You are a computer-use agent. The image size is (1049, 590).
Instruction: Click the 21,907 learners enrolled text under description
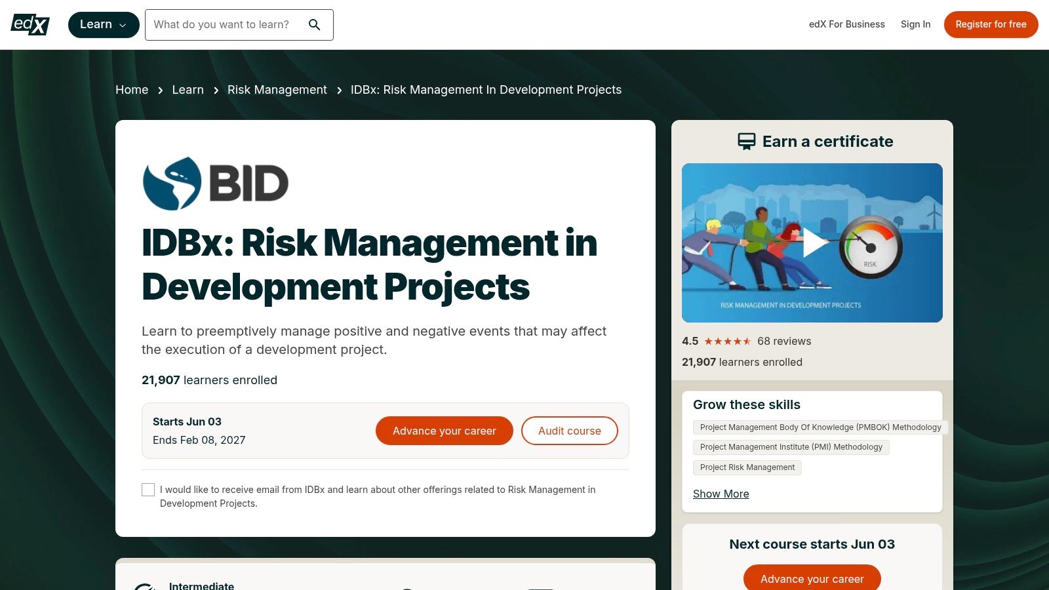coord(209,380)
